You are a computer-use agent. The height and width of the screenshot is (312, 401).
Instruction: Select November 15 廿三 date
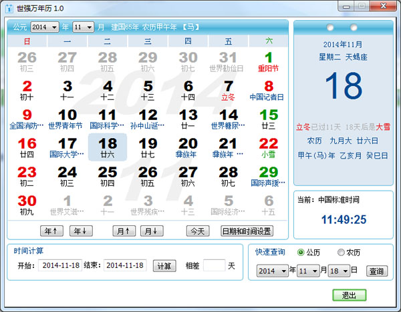coord(269,119)
